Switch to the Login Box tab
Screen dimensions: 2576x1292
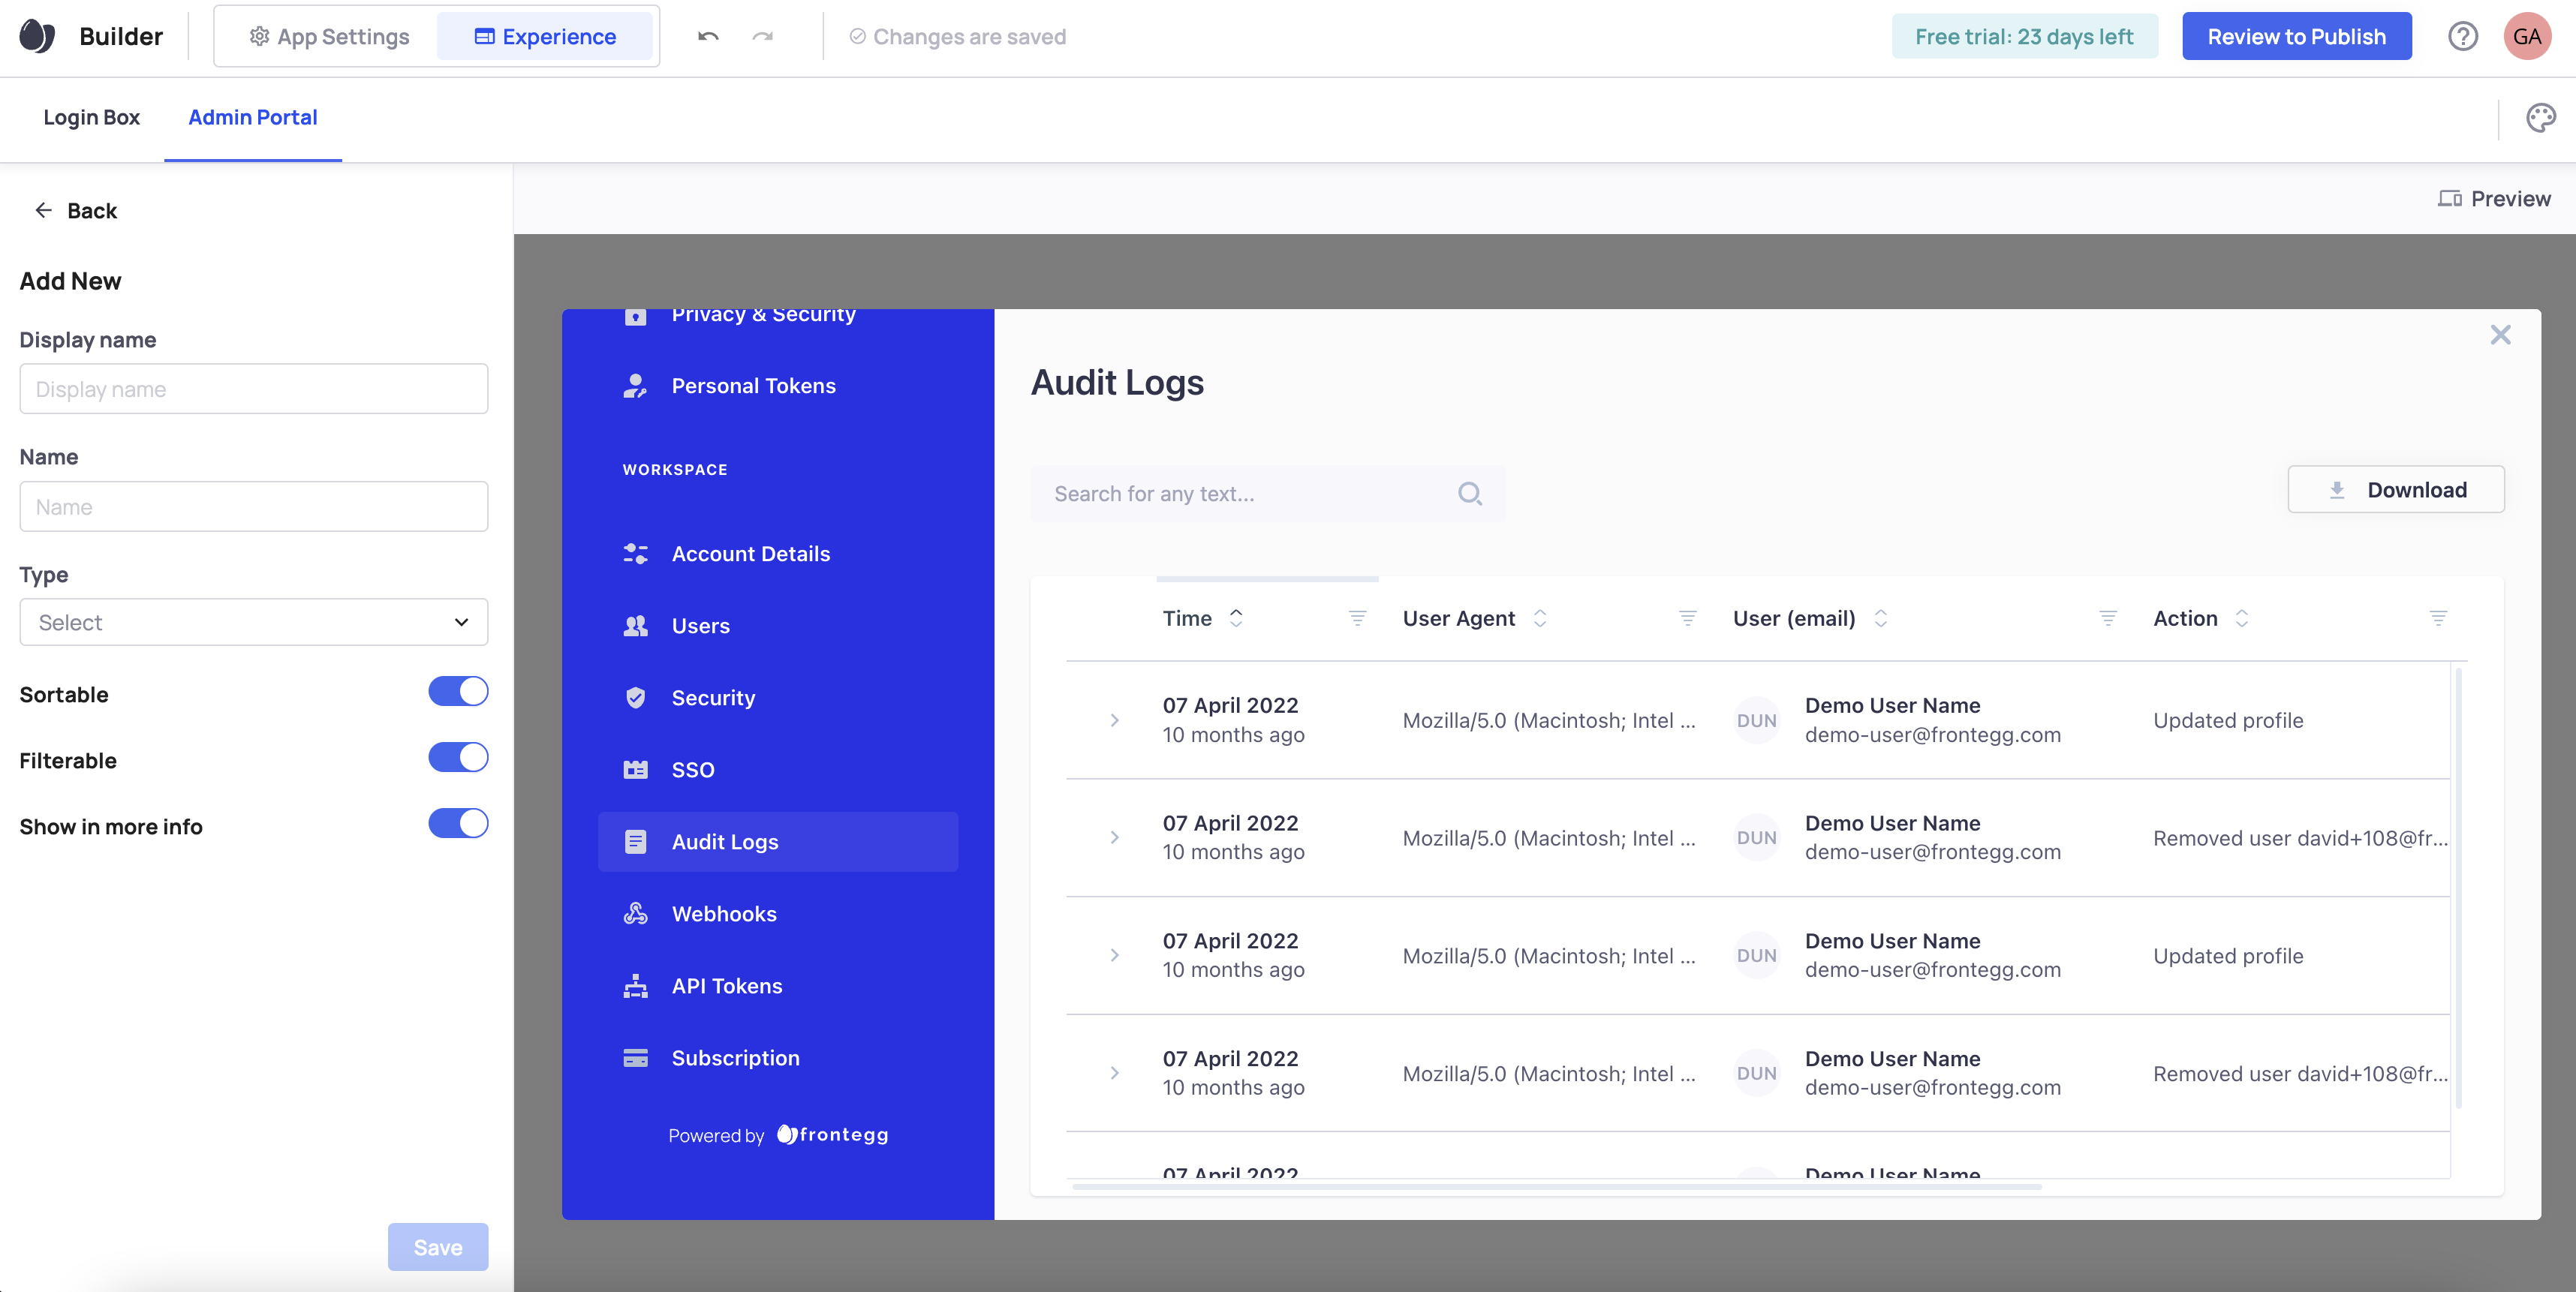pyautogui.click(x=91, y=118)
